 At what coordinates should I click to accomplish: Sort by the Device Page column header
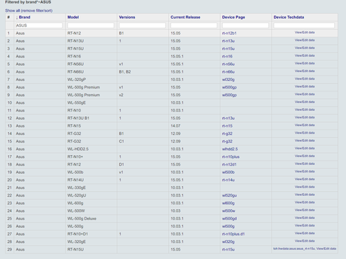(x=233, y=17)
